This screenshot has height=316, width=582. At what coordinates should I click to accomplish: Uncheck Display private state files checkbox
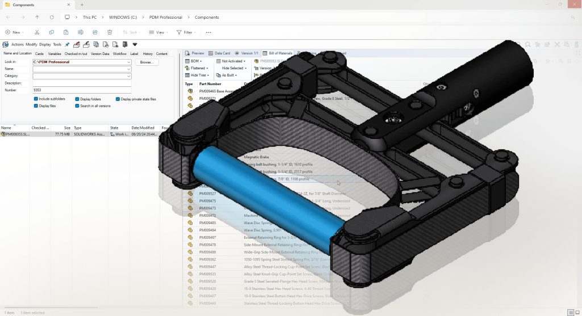click(118, 99)
